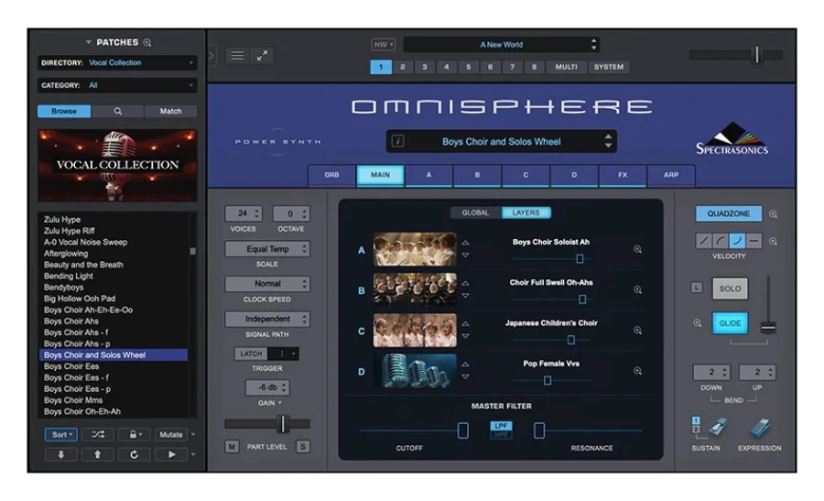This screenshot has width=824, height=501.
Task: Zoom into layer C Japanese Children's Choir
Action: tap(637, 330)
